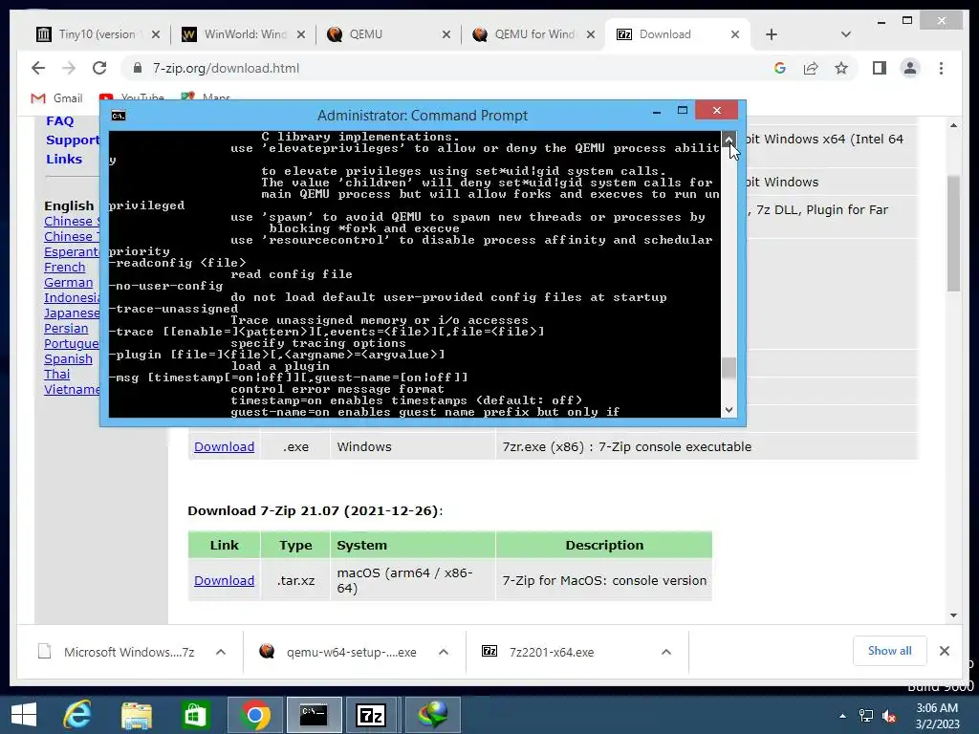
Task: Click the Command Prompt title bar icon
Action: tap(118, 116)
